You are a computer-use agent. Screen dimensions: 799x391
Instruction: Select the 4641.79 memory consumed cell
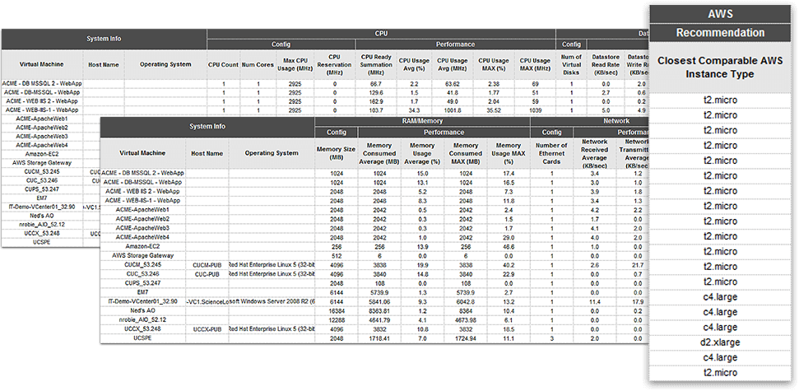pos(379,319)
